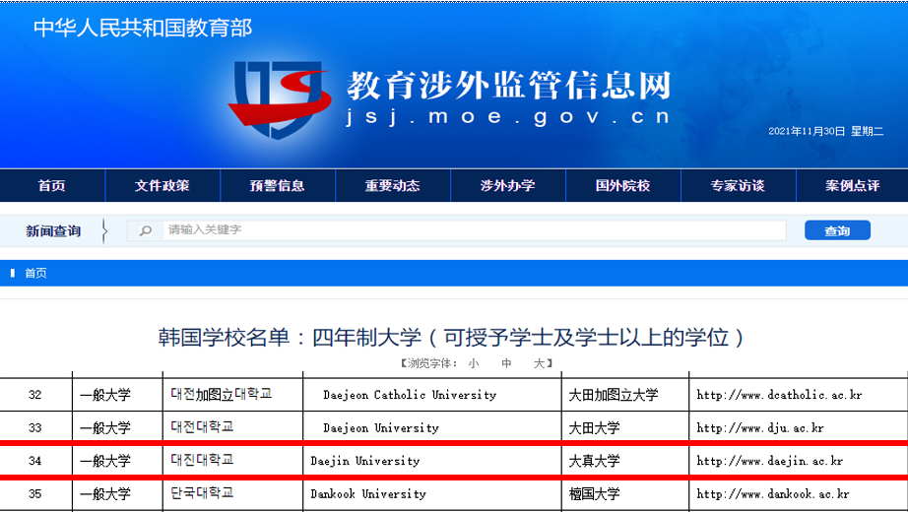This screenshot has width=908, height=512.
Task: Set browsing font size to 大
Action: (539, 363)
